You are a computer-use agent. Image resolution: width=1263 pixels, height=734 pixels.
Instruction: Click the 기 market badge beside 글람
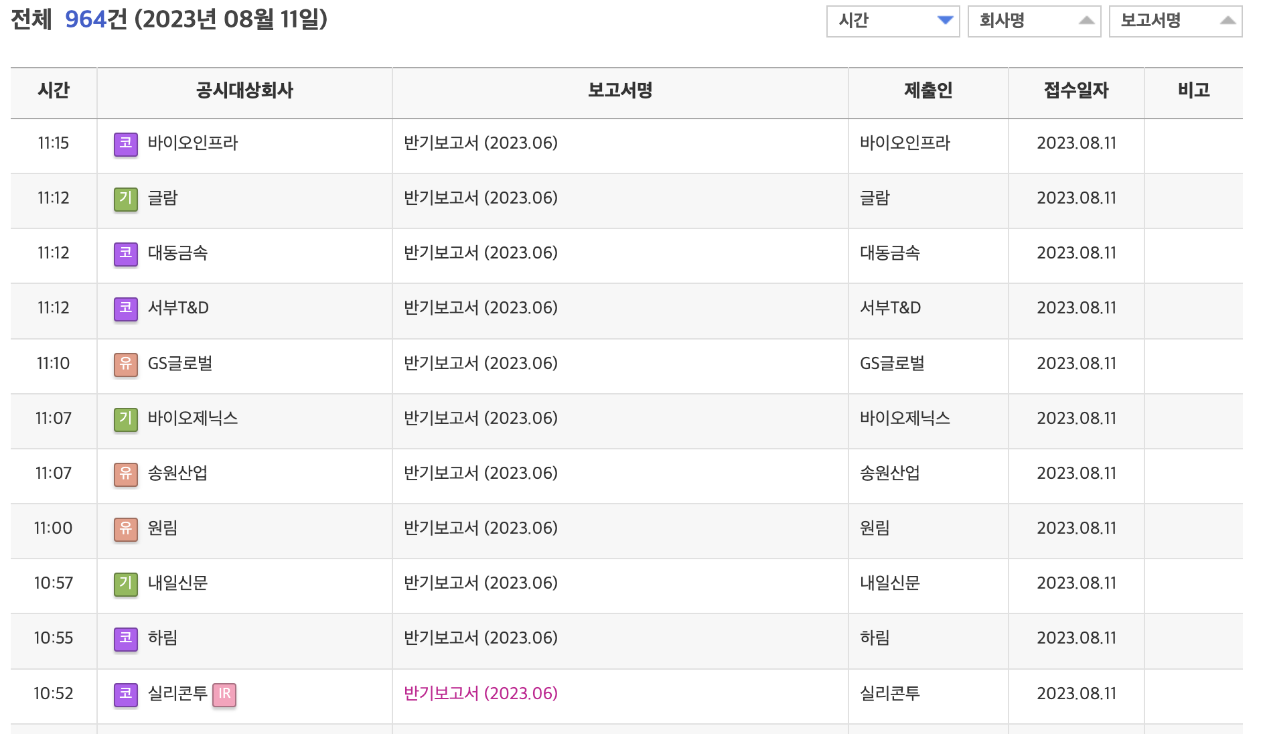(126, 199)
